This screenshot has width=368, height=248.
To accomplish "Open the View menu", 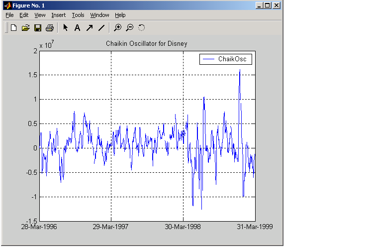I will point(40,15).
